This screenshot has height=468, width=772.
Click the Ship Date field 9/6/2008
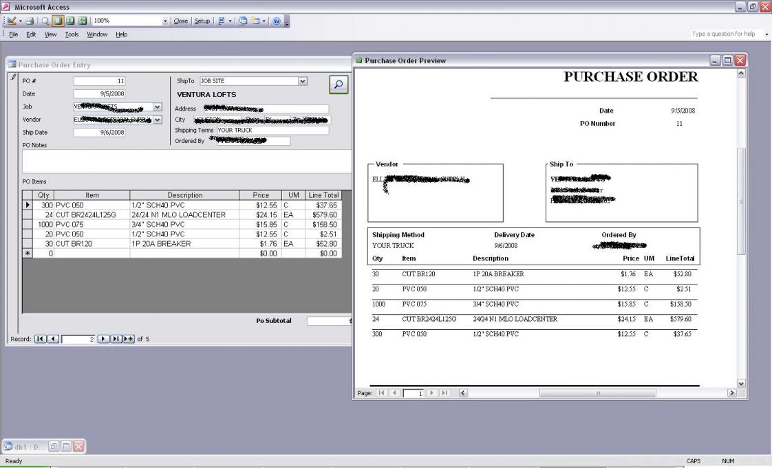click(99, 132)
